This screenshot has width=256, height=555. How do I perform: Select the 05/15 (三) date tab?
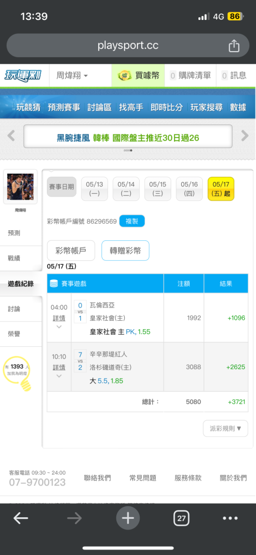tap(158, 189)
